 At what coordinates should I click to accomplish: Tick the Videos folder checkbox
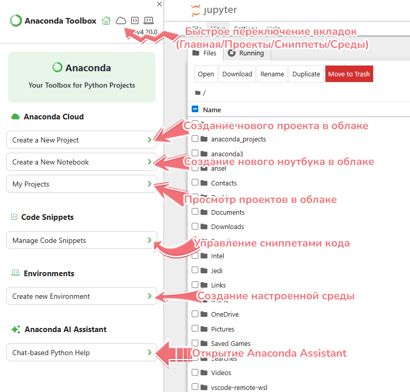pyautogui.click(x=195, y=373)
